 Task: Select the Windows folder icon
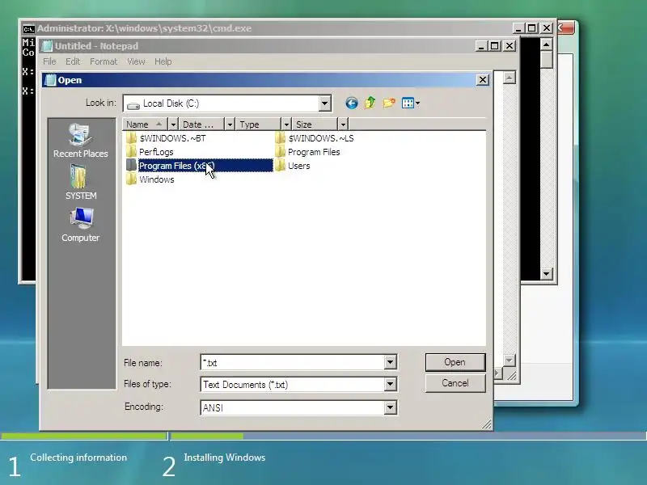pyautogui.click(x=131, y=179)
